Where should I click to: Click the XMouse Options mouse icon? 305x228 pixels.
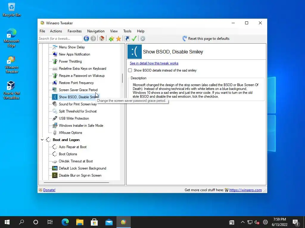55,133
